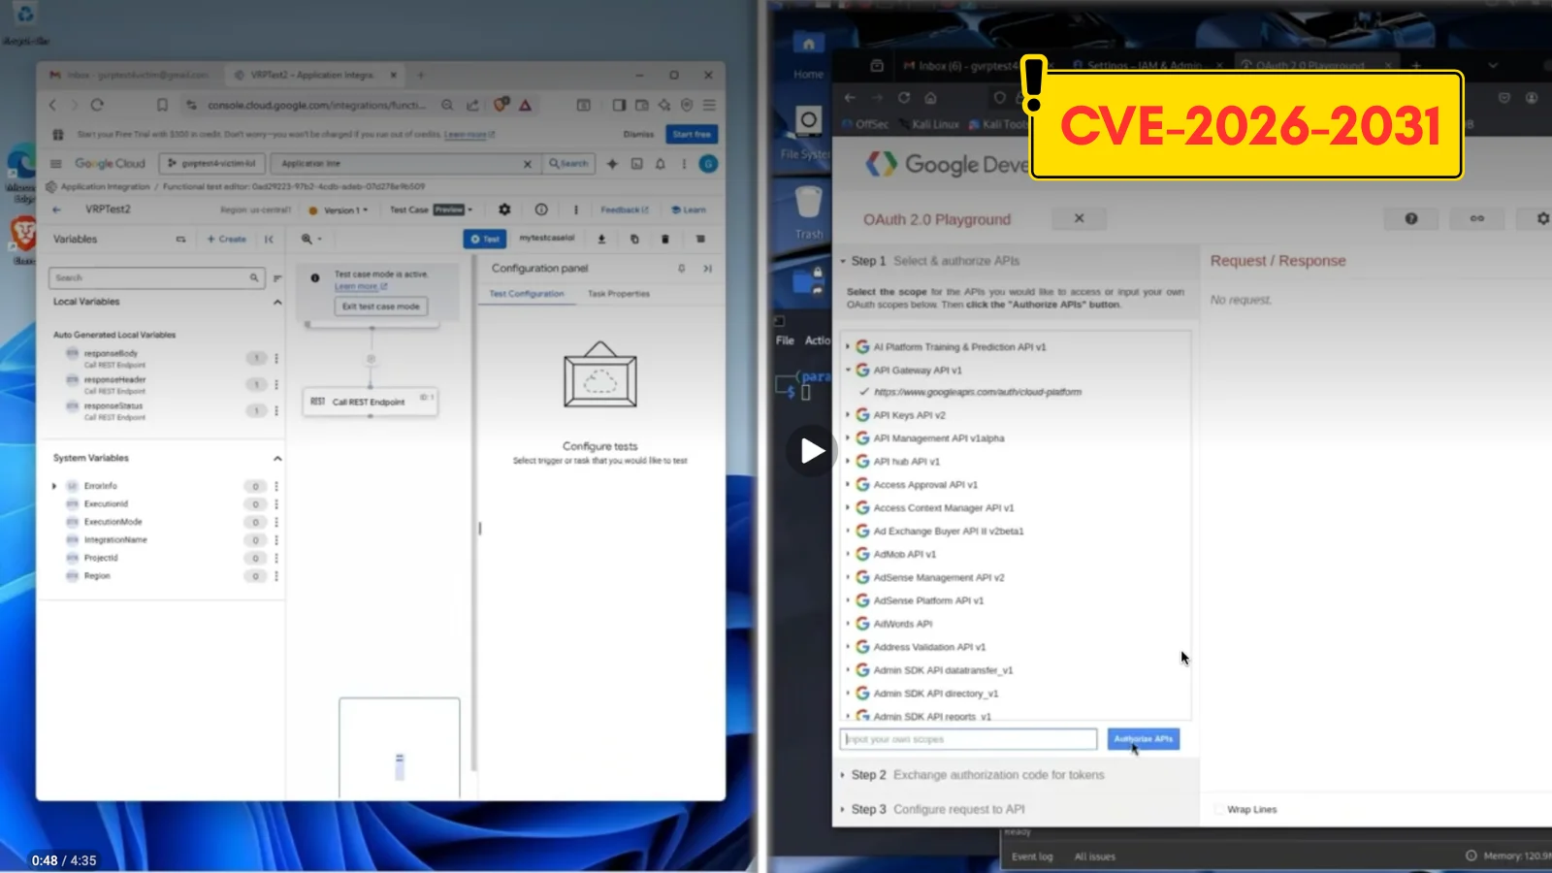The image size is (1552, 873).
Task: Click the OAuth Playground link icon
Action: click(x=1476, y=219)
